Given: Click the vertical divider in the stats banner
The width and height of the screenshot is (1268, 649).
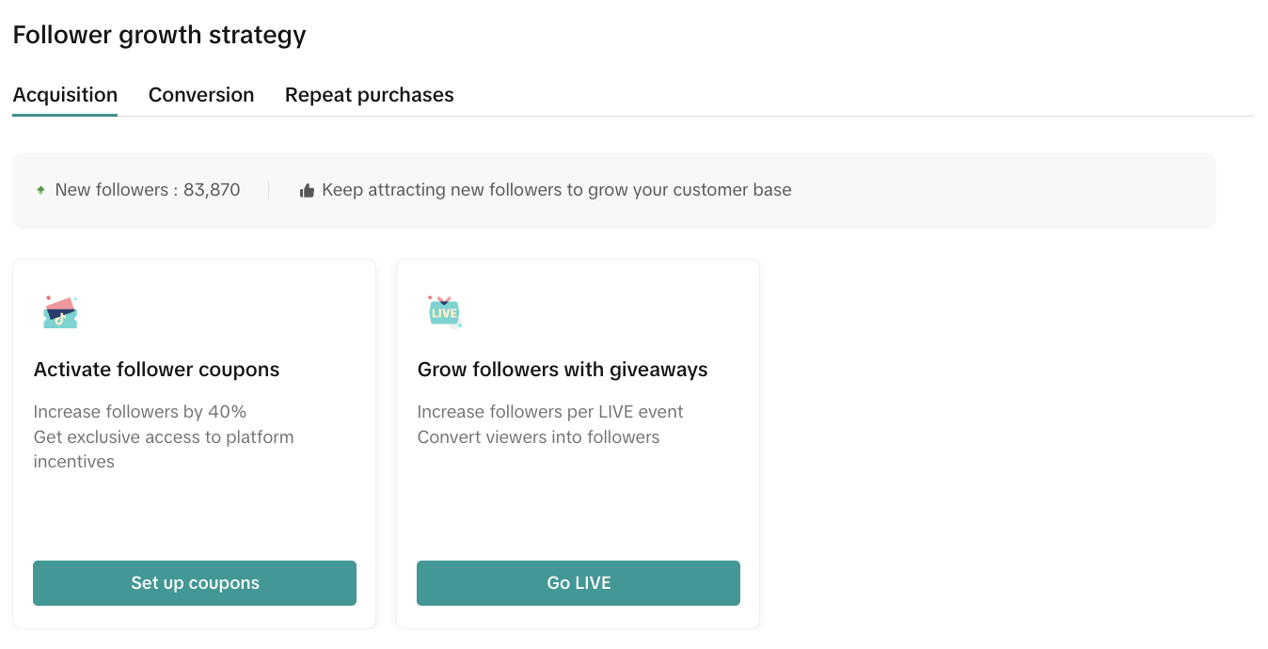Looking at the screenshot, I should (269, 190).
